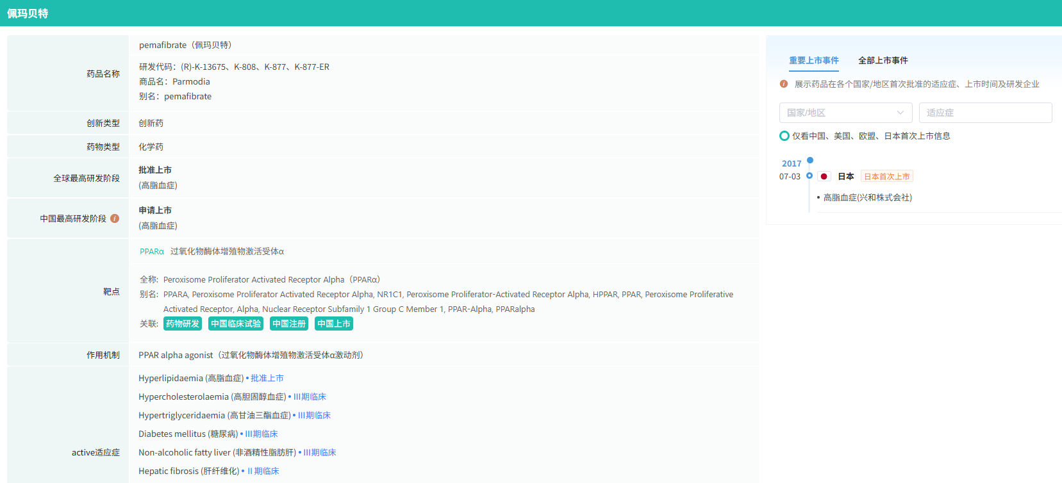Image resolution: width=1062 pixels, height=483 pixels.
Task: Click the 商品名：Parmodia text
Action: pyautogui.click(x=174, y=81)
